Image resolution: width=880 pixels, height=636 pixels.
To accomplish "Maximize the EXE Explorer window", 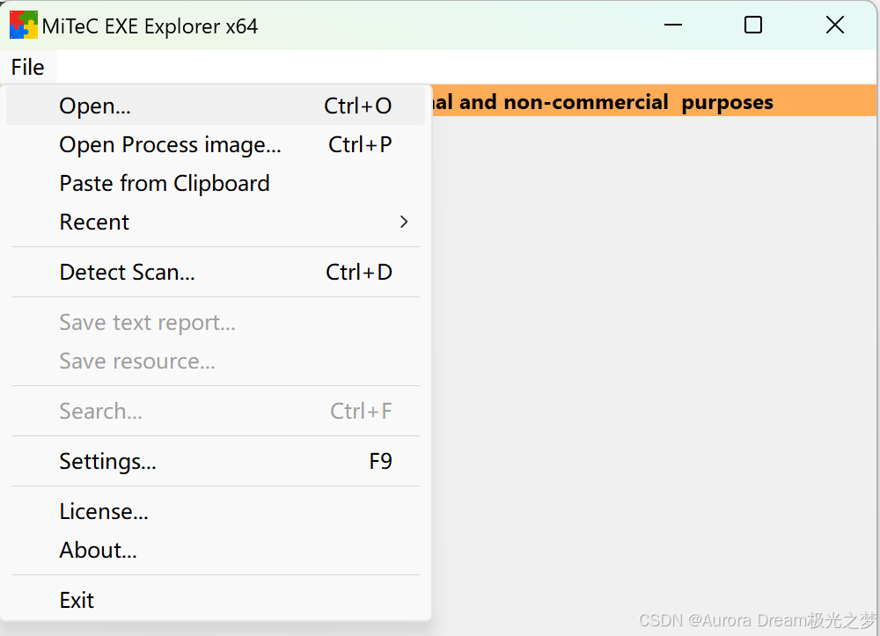I will 753,26.
